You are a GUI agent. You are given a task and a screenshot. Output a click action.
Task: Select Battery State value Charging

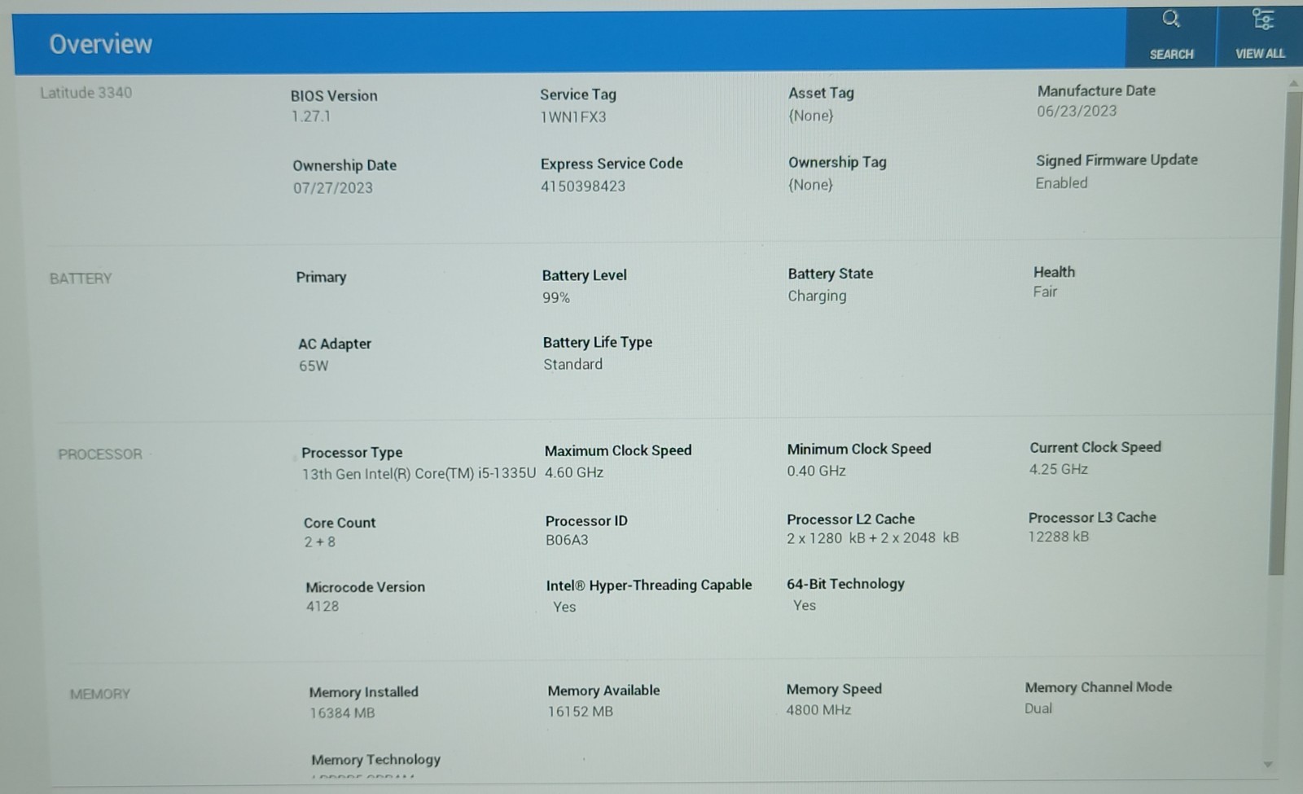[x=817, y=296]
